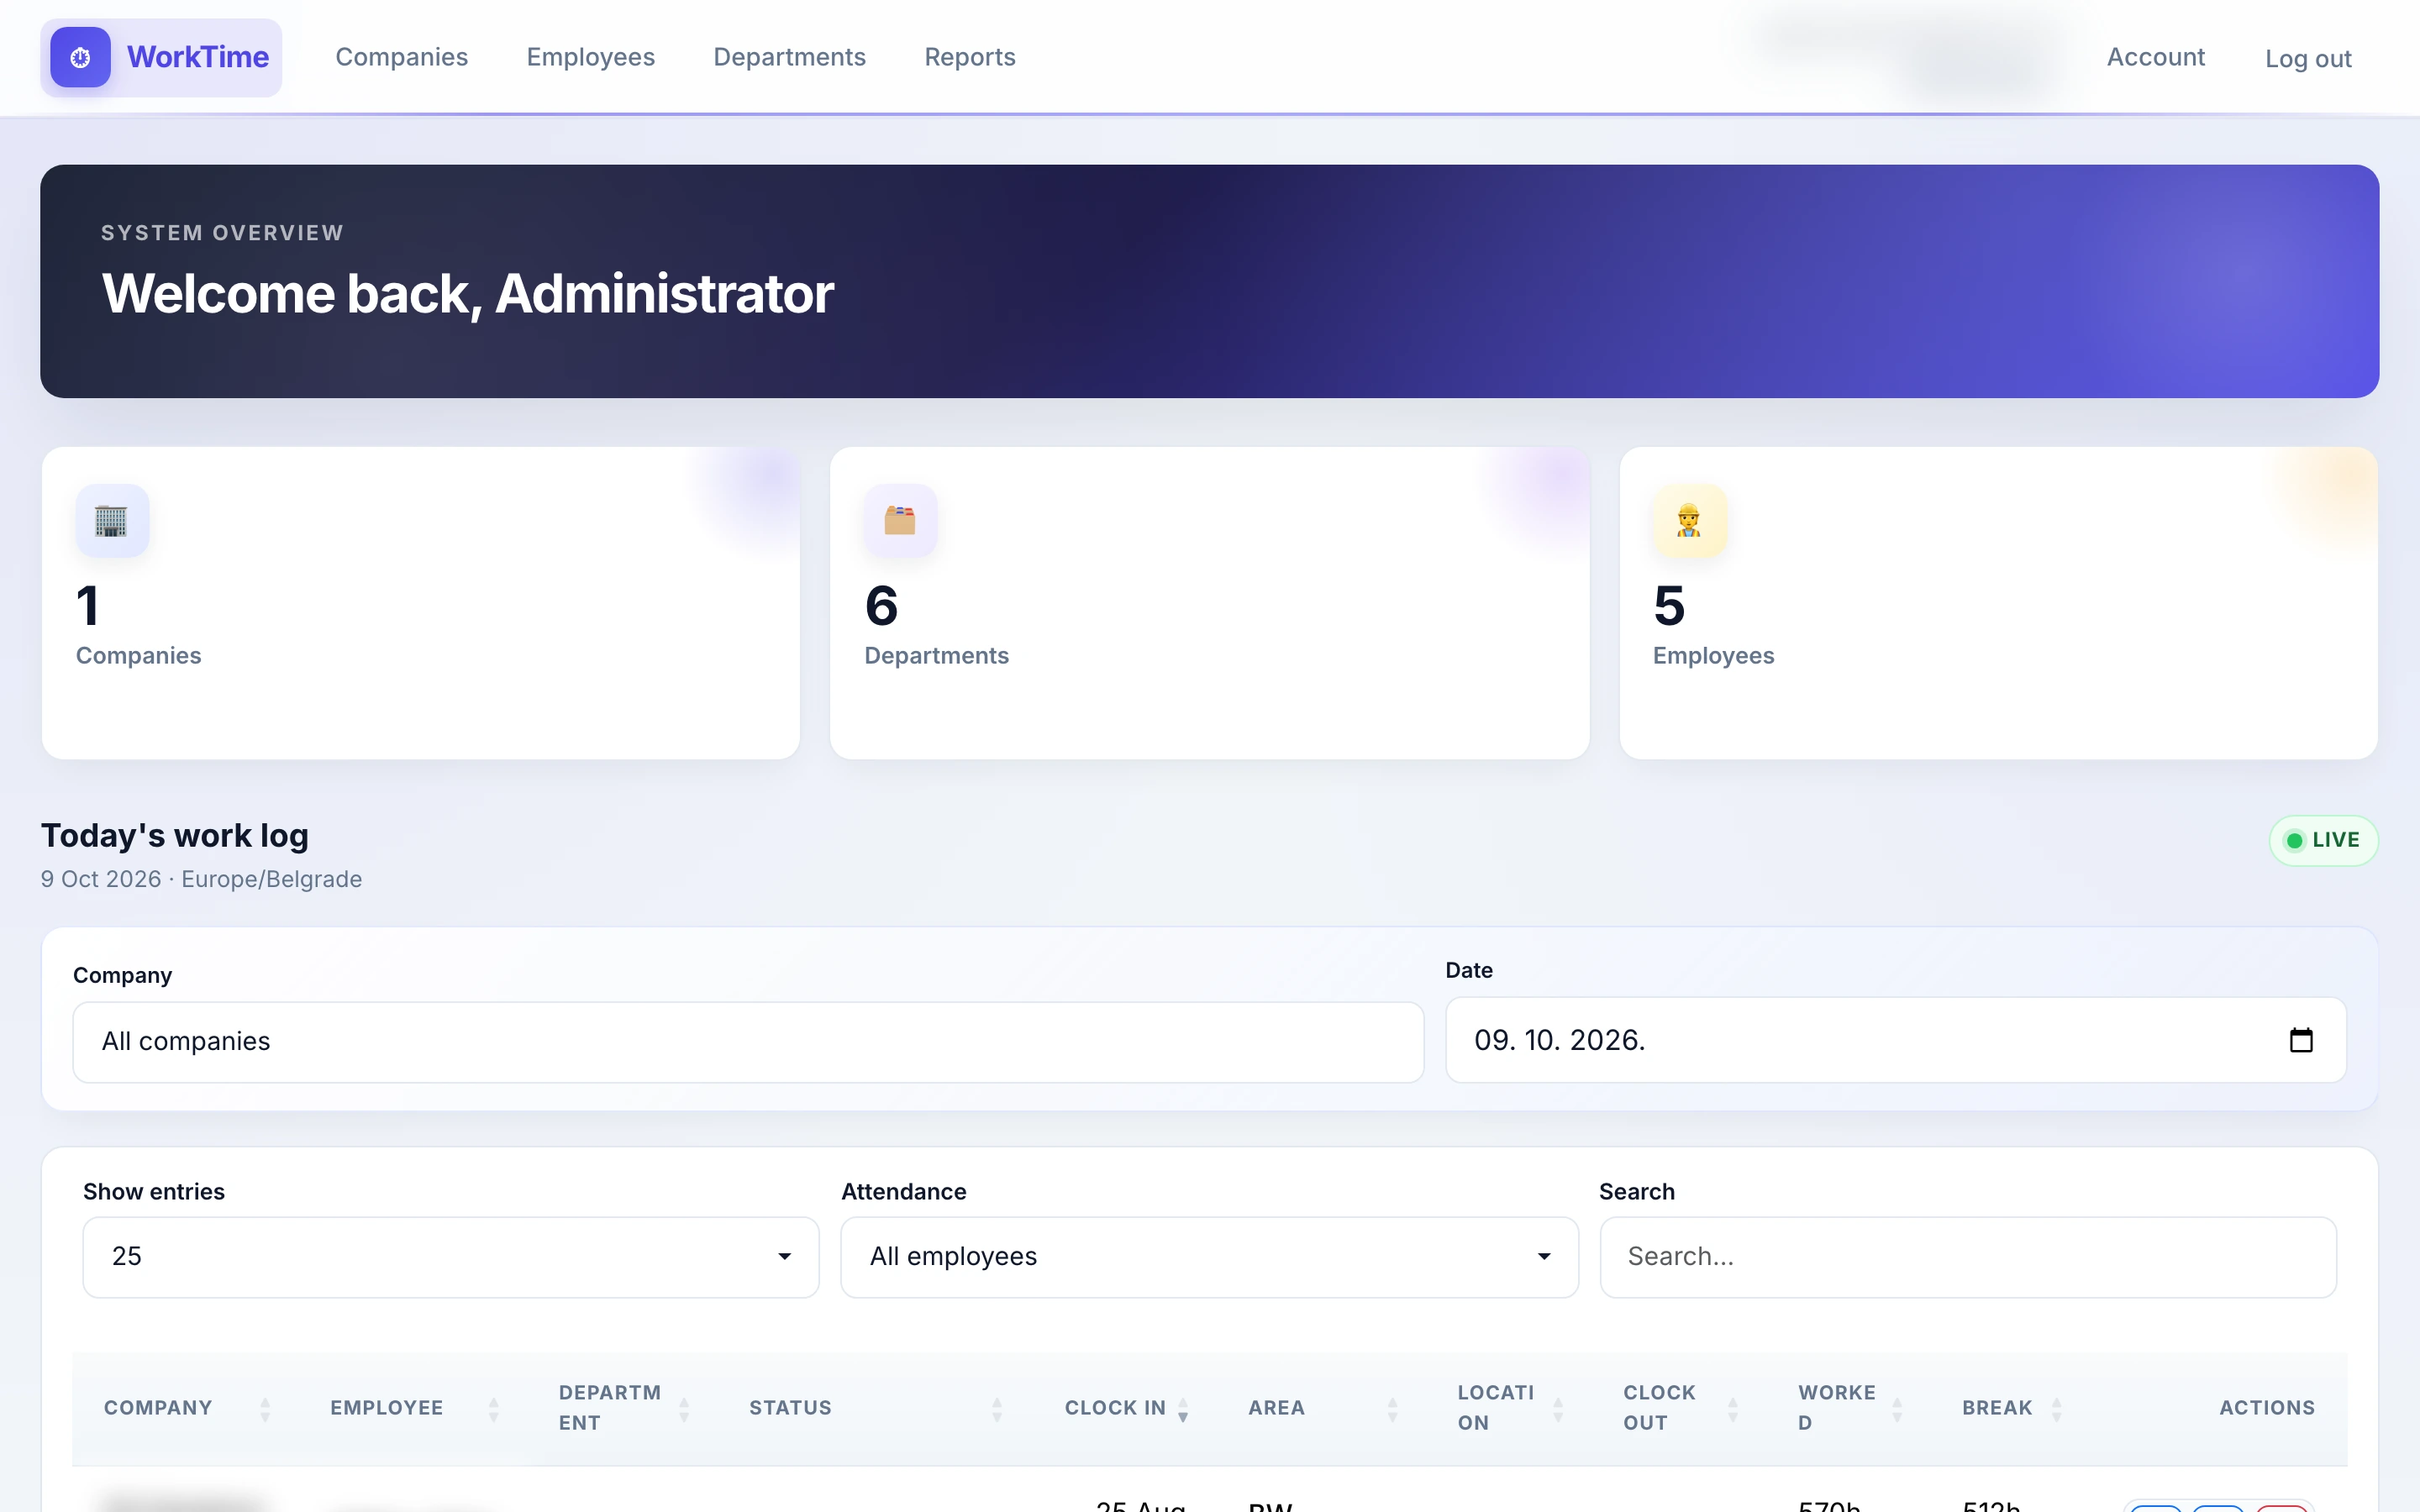Click the building icon on Companies card
This screenshot has width=2420, height=1512.
click(112, 520)
